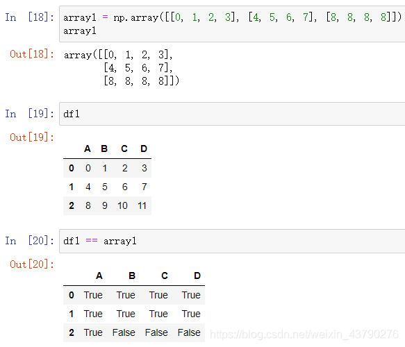
Task: Click into the In [19] df1 cell
Action: pos(232,114)
